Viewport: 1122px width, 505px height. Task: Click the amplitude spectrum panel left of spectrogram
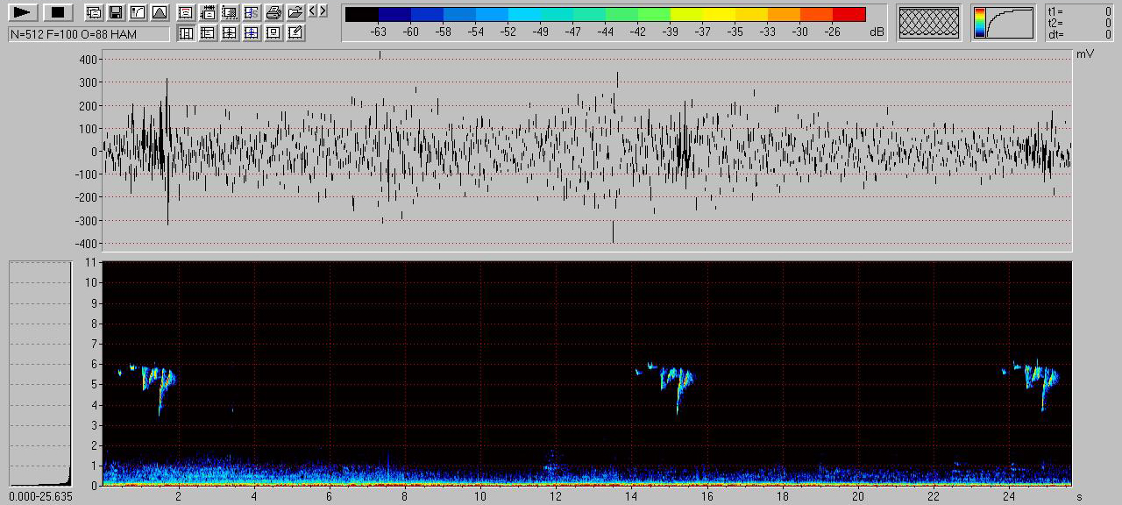(x=39, y=373)
